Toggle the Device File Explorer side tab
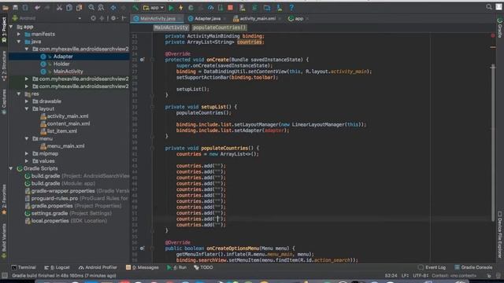The width and height of the screenshot is (504, 283). (x=500, y=234)
